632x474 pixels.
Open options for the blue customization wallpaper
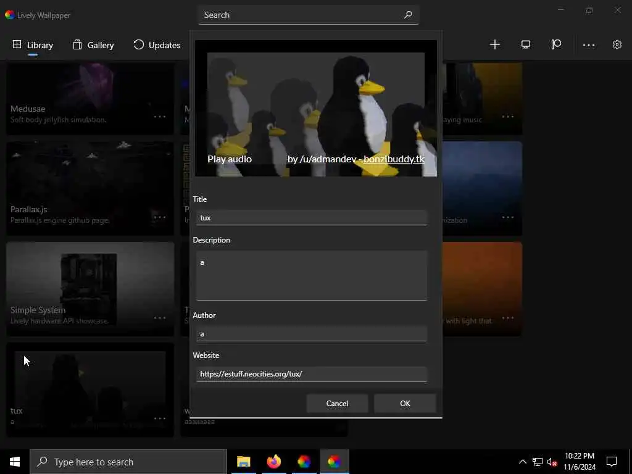tap(508, 217)
